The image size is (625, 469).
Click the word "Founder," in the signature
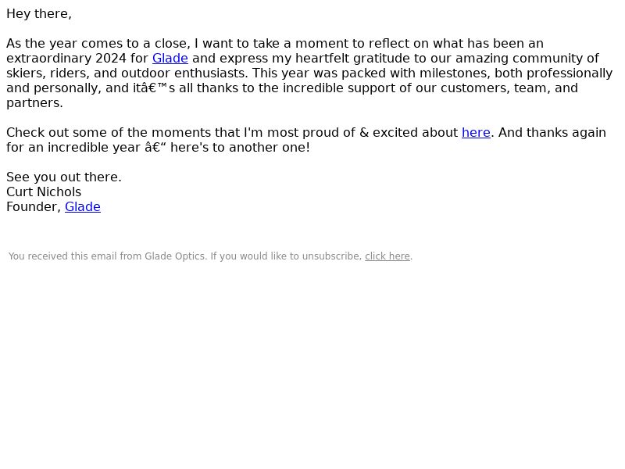[34, 206]
